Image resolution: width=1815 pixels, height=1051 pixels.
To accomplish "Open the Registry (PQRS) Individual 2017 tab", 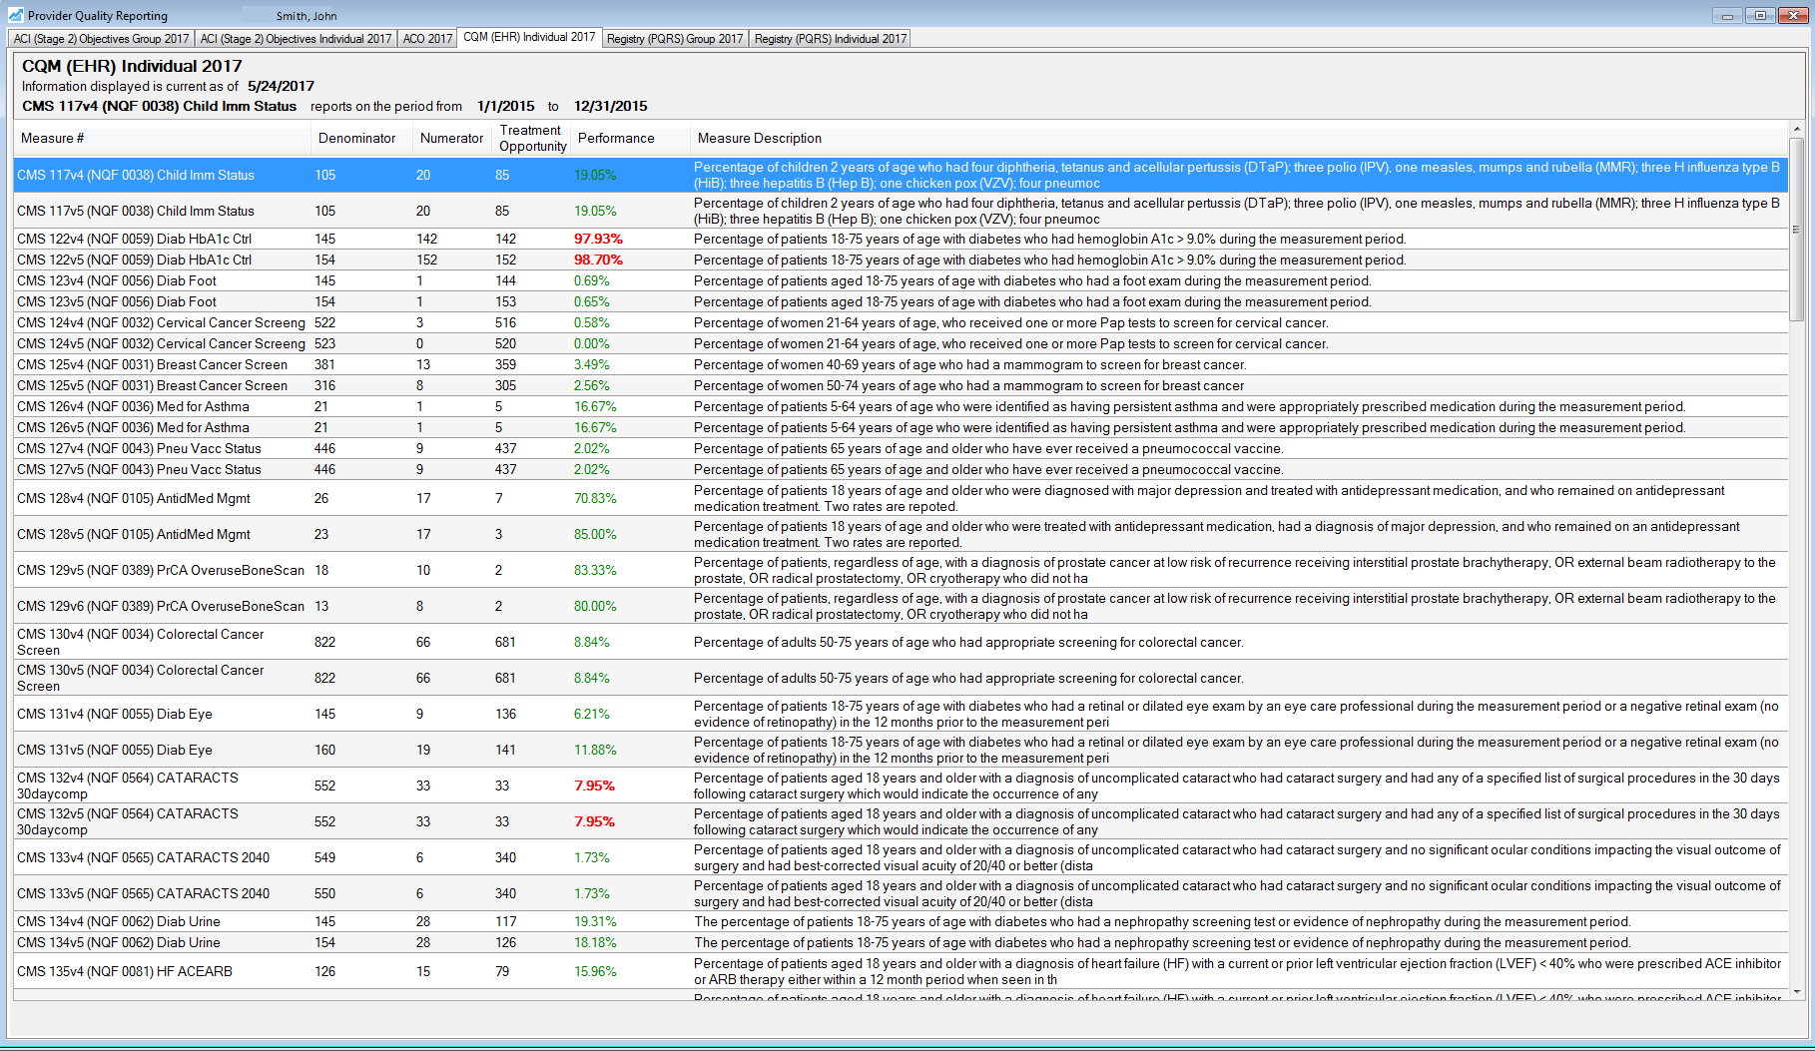I will [x=831, y=39].
